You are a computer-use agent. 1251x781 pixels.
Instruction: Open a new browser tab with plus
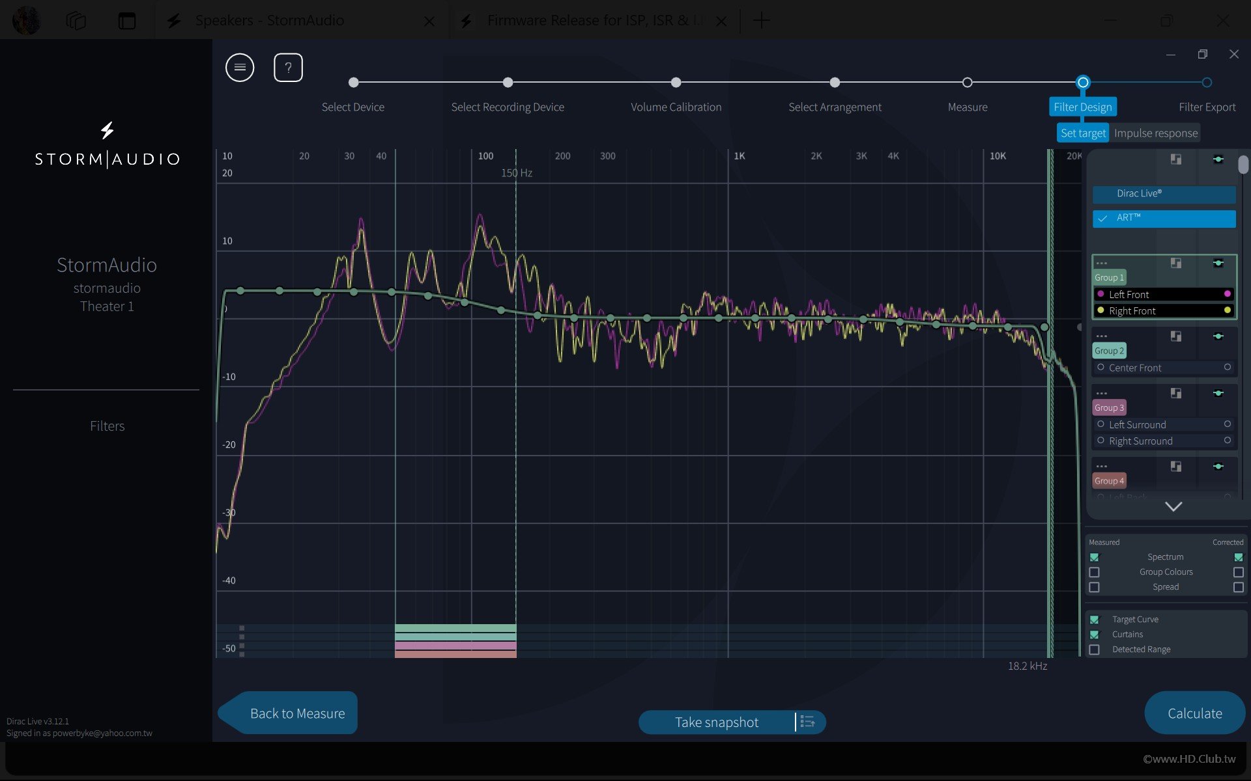pos(761,20)
